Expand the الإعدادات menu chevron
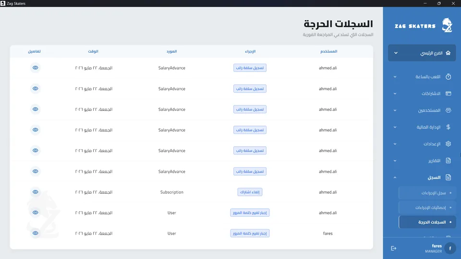This screenshot has height=259, width=461. pos(395,143)
